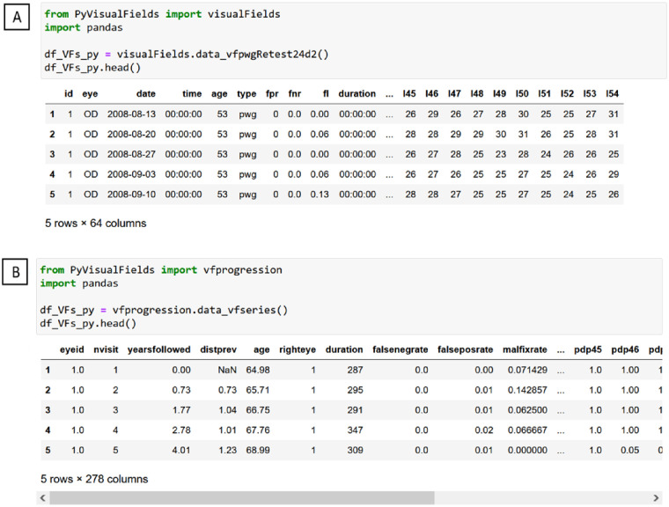
Task: Click the 'distprev' column header
Action: (218, 350)
